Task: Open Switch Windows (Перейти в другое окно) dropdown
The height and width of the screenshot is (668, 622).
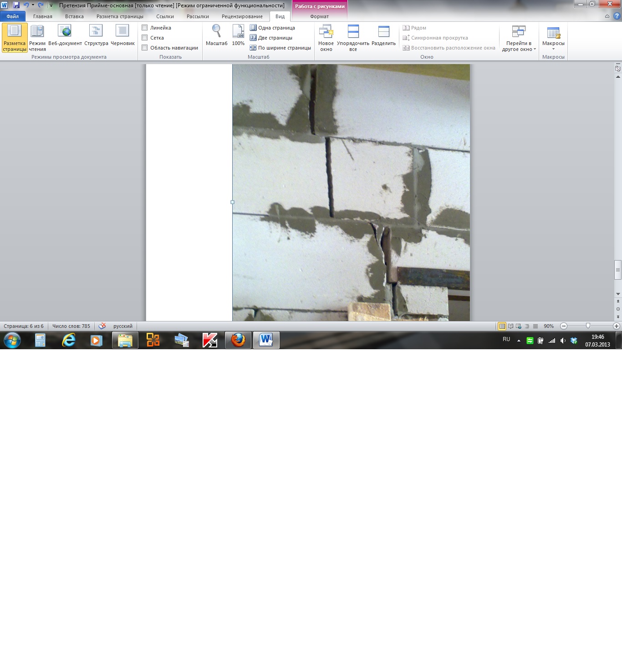Action: point(519,38)
